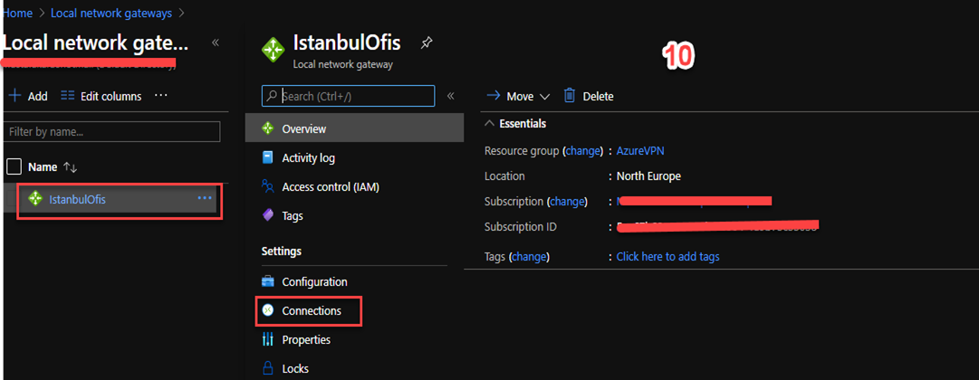Tick the select-all checkbox by Name
The width and height of the screenshot is (979, 380).
click(x=14, y=166)
